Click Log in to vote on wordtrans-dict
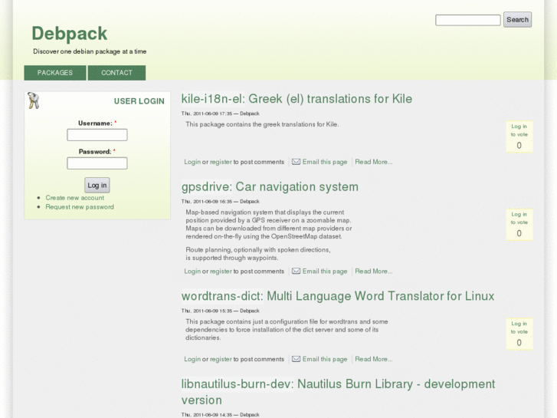This screenshot has height=418, width=557. pyautogui.click(x=519, y=327)
